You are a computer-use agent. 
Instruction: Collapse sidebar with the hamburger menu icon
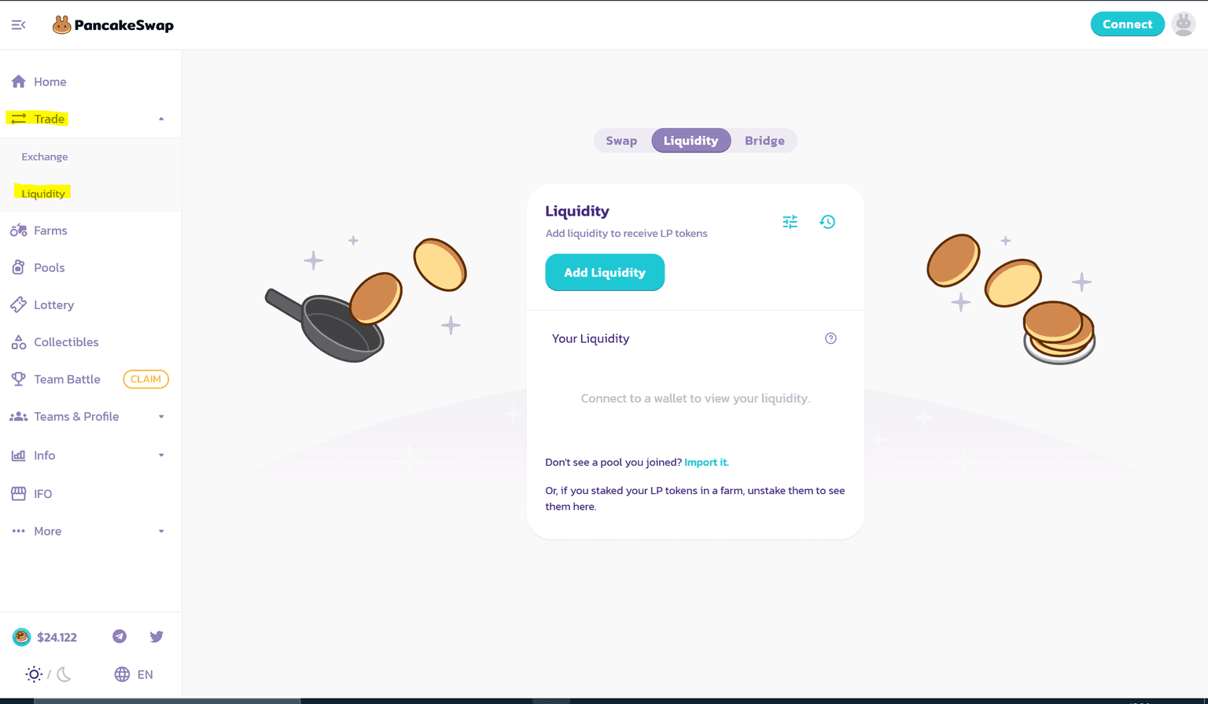(18, 25)
